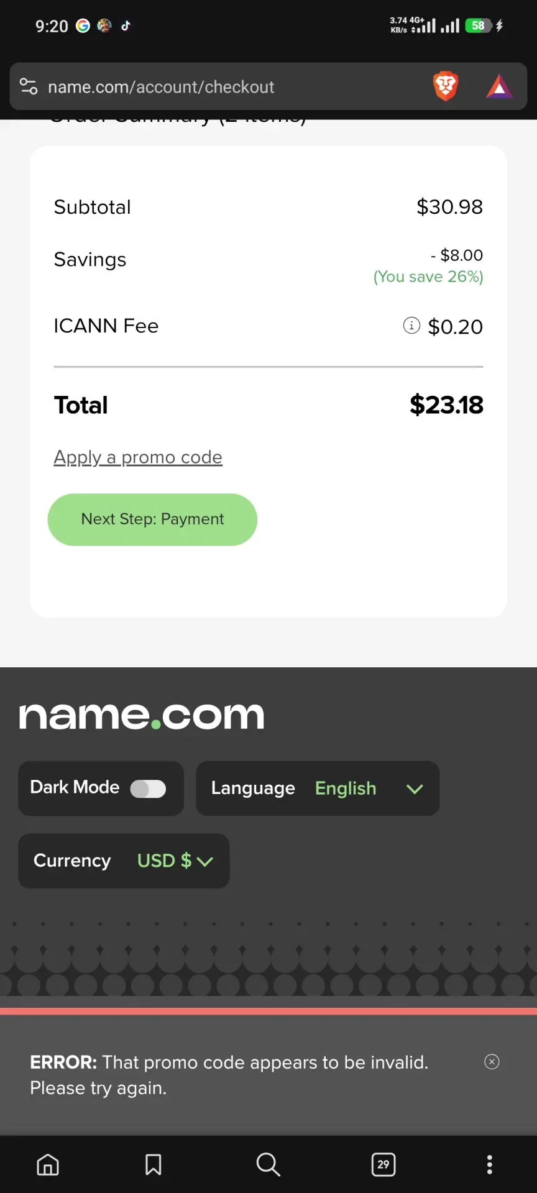
Task: Click the name.com footer logo
Action: coord(142,716)
